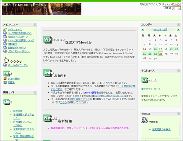Click こちら link in first Info bullet

coord(107,83)
